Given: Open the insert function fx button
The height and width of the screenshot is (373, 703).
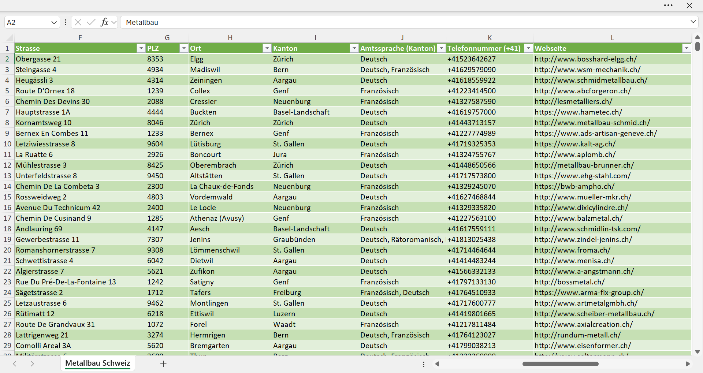Looking at the screenshot, I should click(x=104, y=22).
